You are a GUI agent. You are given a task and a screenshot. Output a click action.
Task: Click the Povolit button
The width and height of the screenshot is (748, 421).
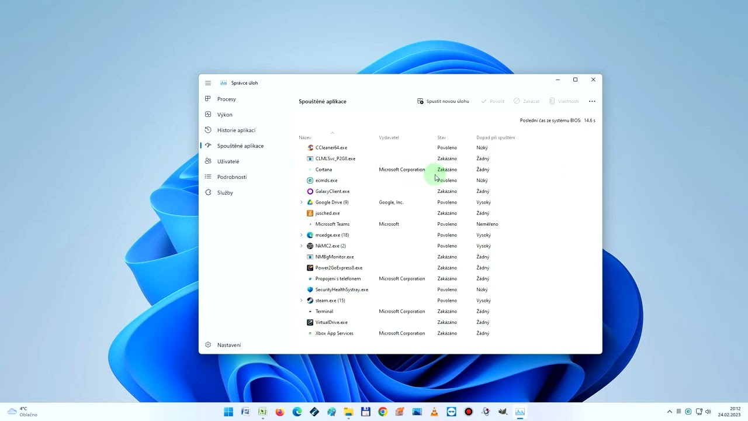(493, 101)
